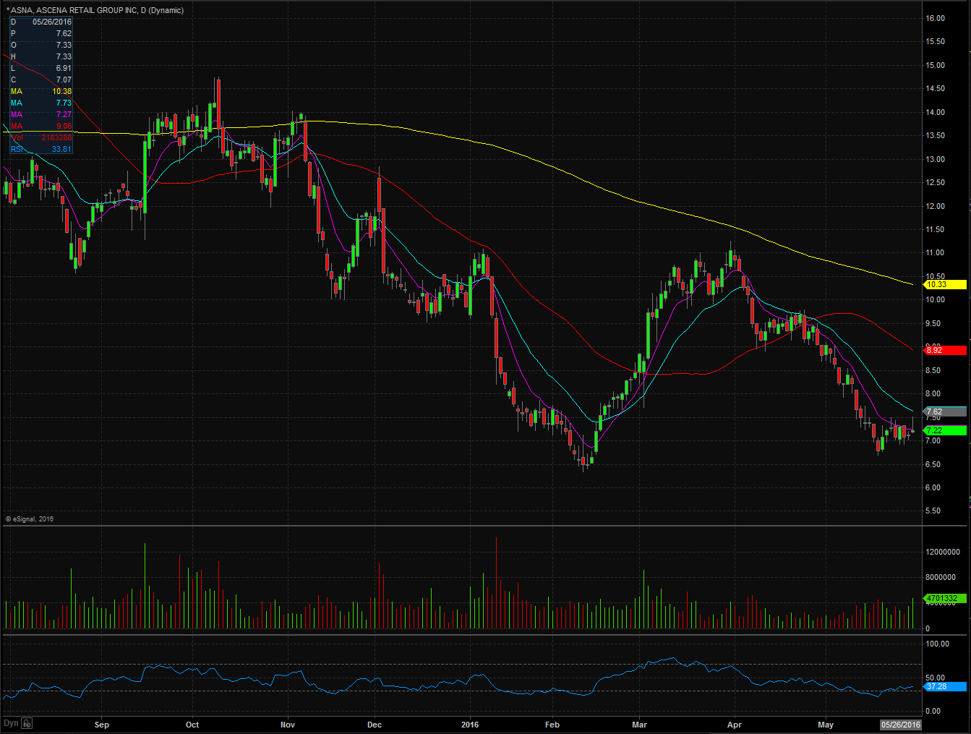This screenshot has width=971, height=734.
Task: Click the yellow MA 10.38 row
Action: 41,91
